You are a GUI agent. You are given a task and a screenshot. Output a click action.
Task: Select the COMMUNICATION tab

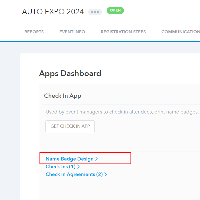[x=180, y=32]
